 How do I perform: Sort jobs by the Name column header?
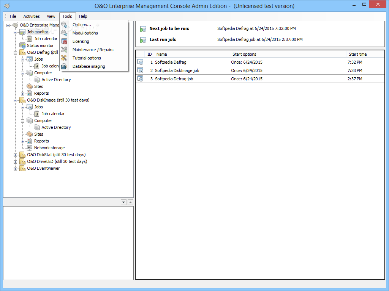click(x=192, y=54)
